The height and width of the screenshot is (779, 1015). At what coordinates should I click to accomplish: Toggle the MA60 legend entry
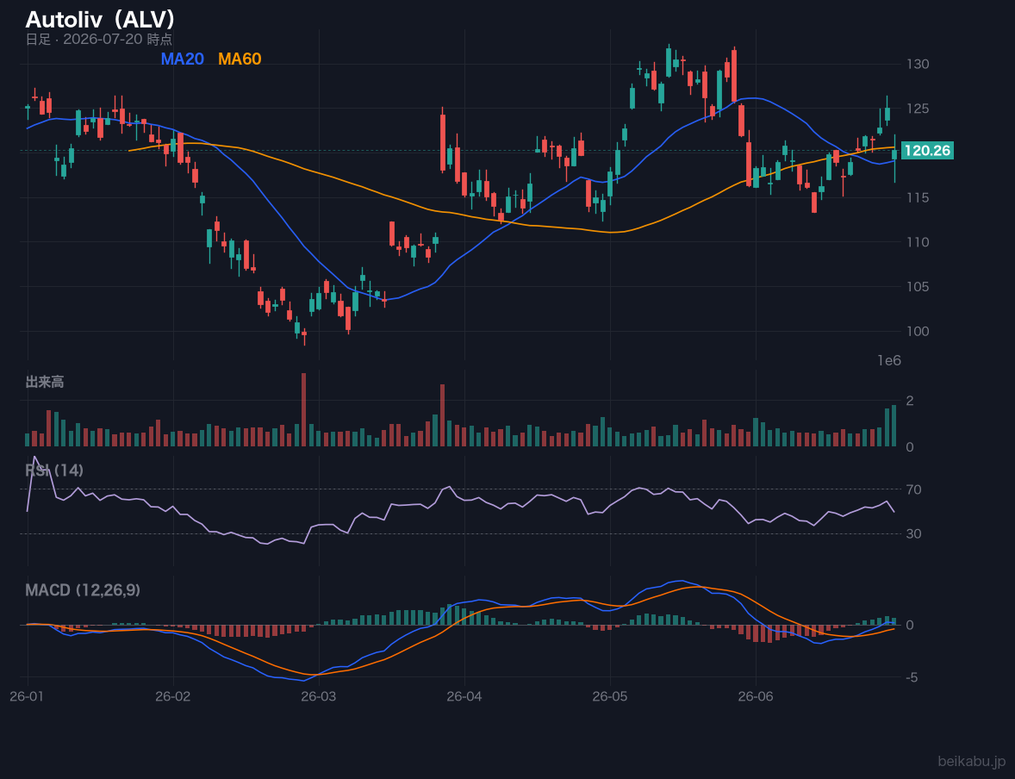pyautogui.click(x=240, y=59)
